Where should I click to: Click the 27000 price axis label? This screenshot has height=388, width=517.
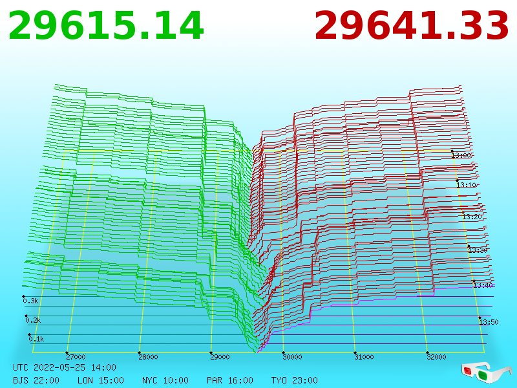[x=76, y=357]
